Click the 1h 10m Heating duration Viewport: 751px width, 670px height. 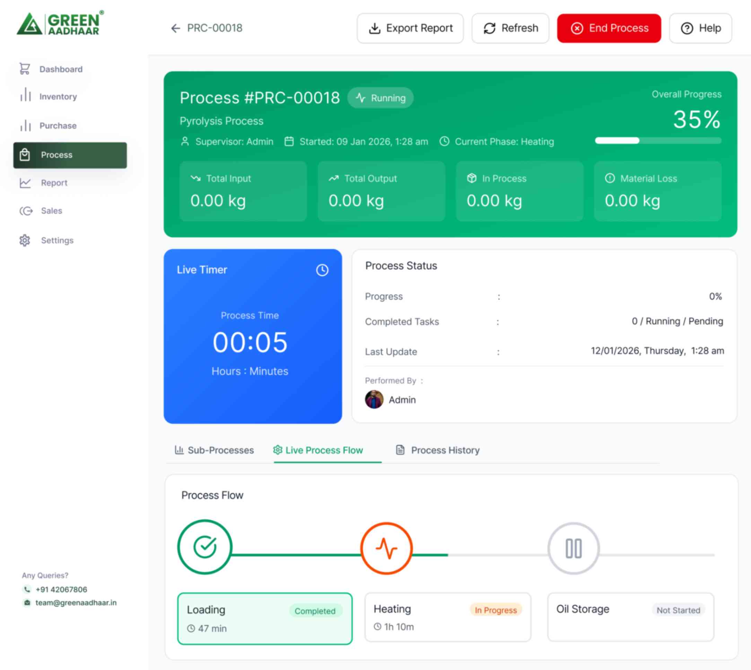tap(399, 627)
